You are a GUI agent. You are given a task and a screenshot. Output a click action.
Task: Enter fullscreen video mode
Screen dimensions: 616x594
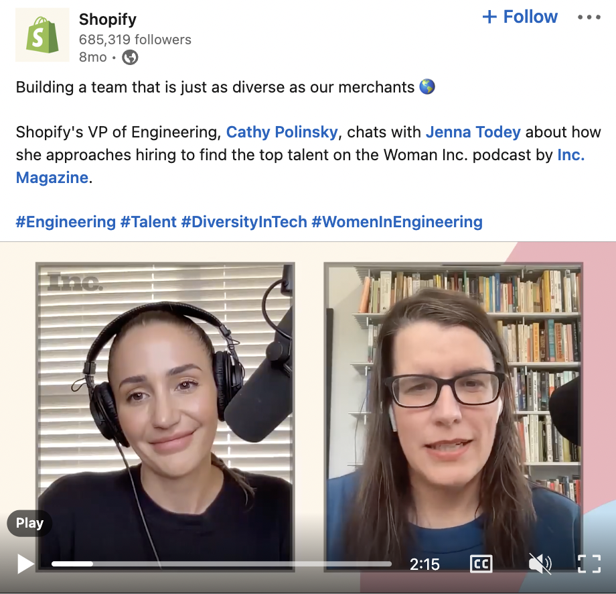[x=589, y=564]
